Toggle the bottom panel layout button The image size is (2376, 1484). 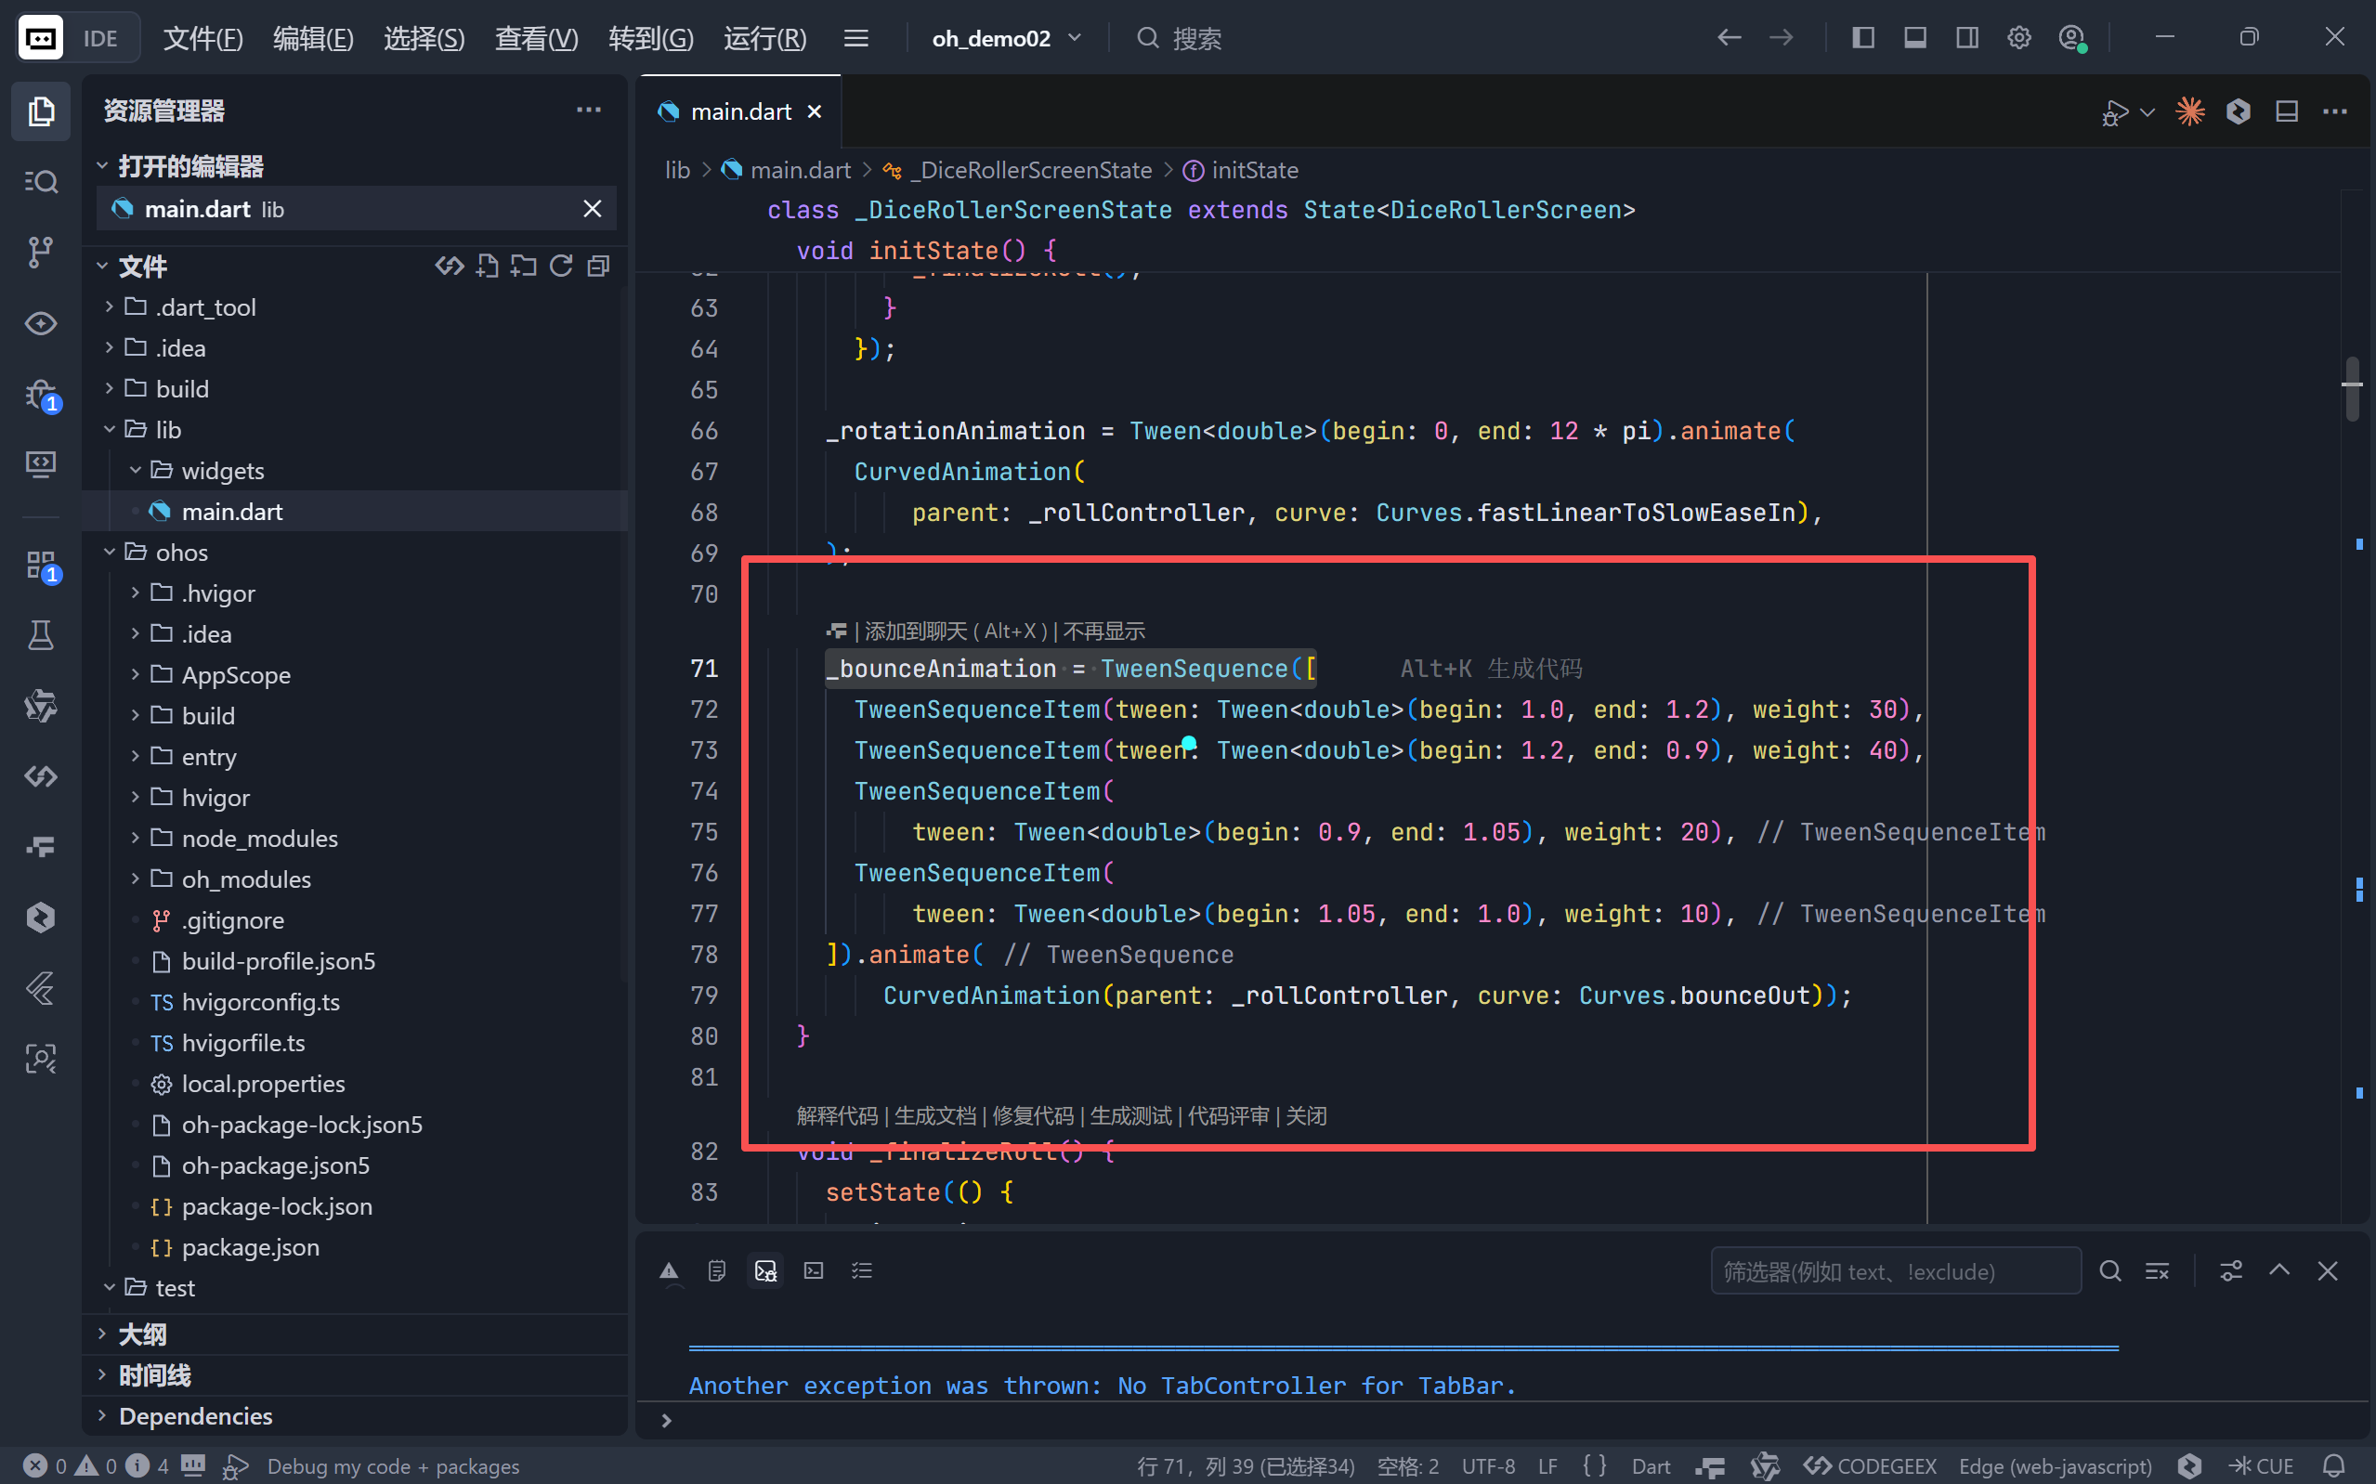pos(1914,38)
